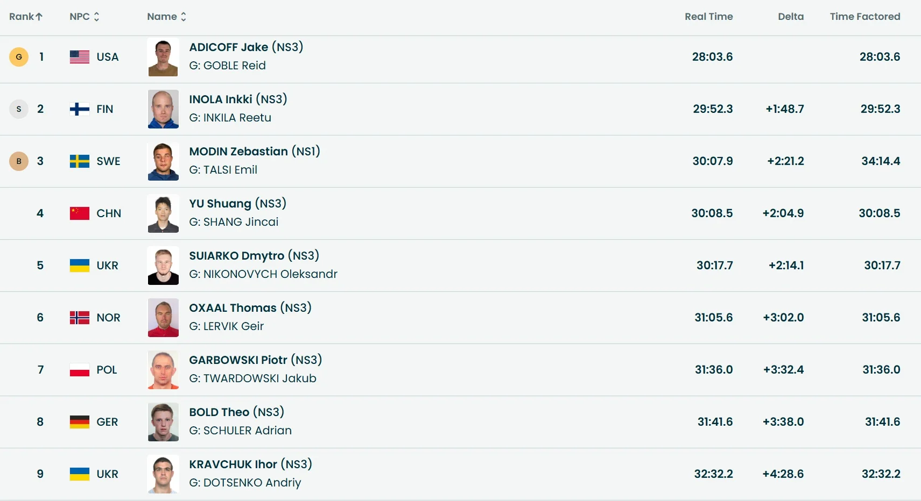Sort results by Rank column
This screenshot has width=921, height=501.
(26, 17)
